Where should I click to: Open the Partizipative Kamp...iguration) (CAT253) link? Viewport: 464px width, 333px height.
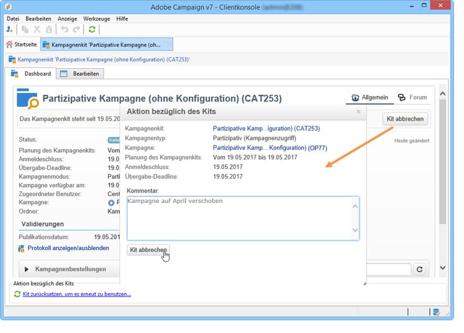pyautogui.click(x=266, y=129)
